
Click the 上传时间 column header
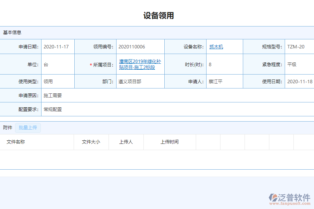[170, 142]
